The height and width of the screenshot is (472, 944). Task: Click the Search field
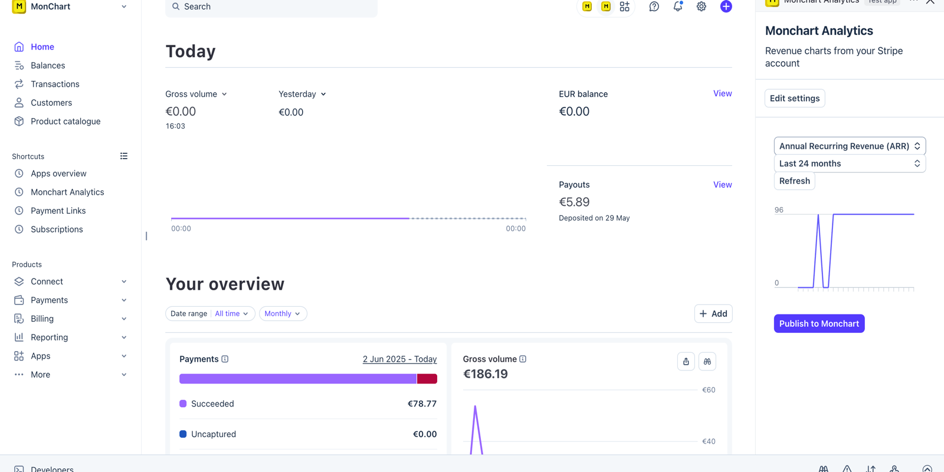click(x=271, y=7)
